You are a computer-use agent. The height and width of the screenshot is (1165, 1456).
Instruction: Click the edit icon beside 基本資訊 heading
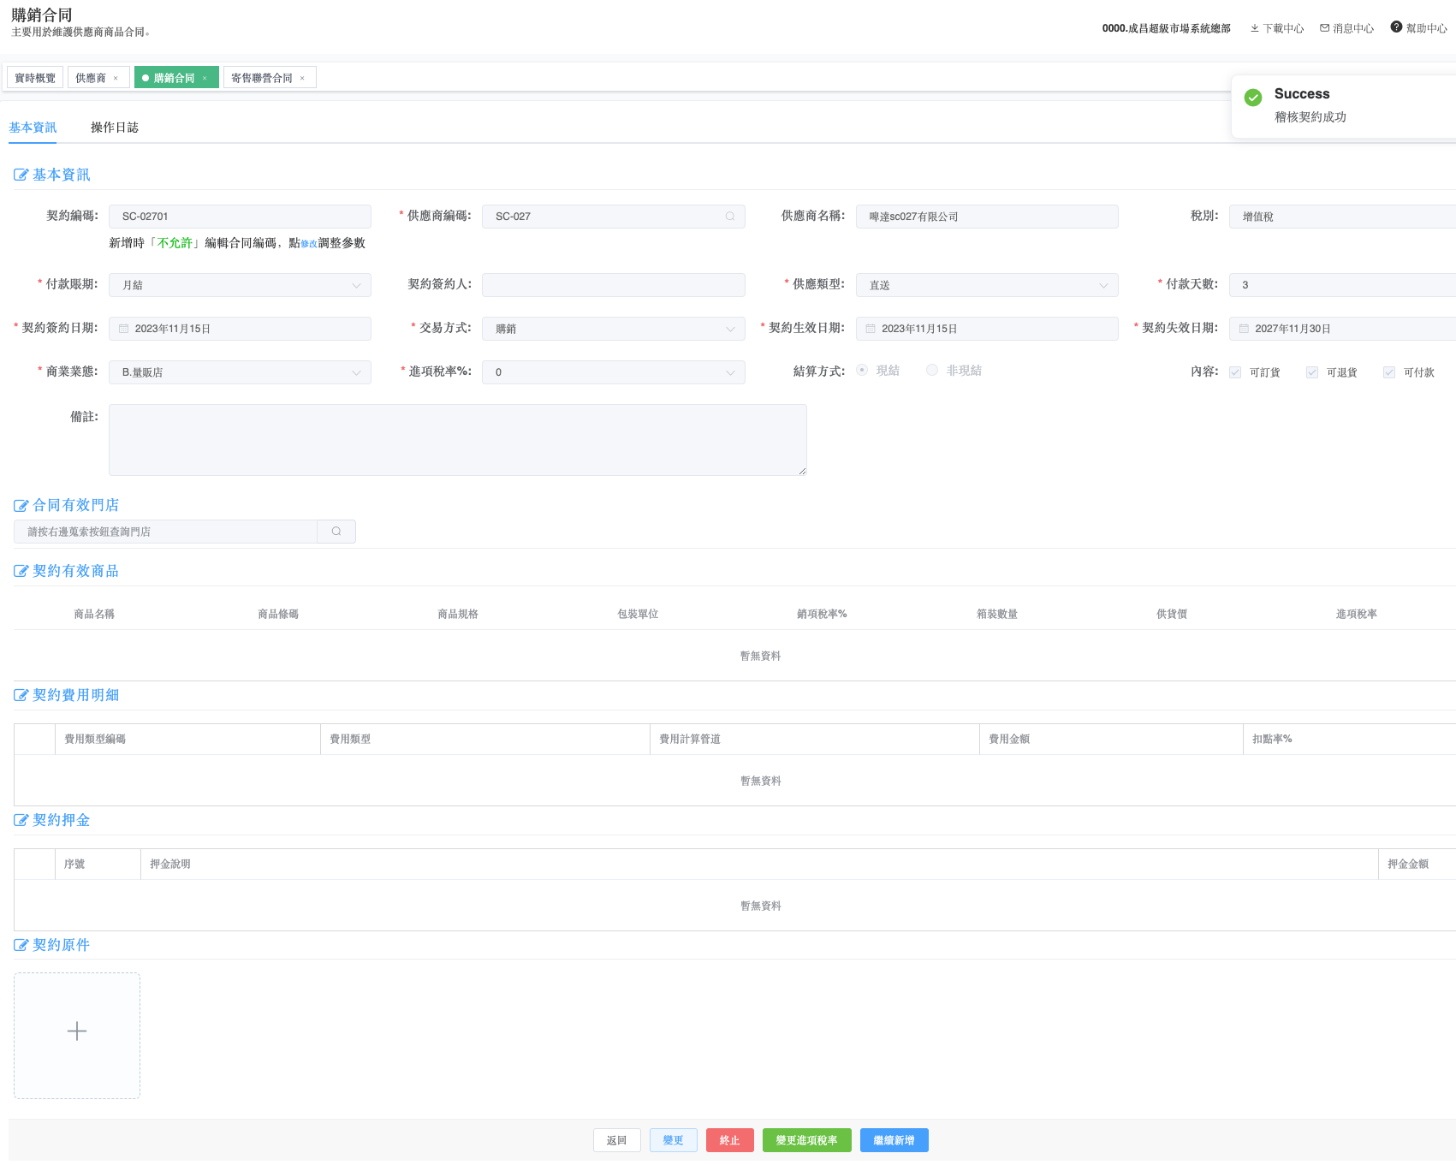[x=21, y=175]
